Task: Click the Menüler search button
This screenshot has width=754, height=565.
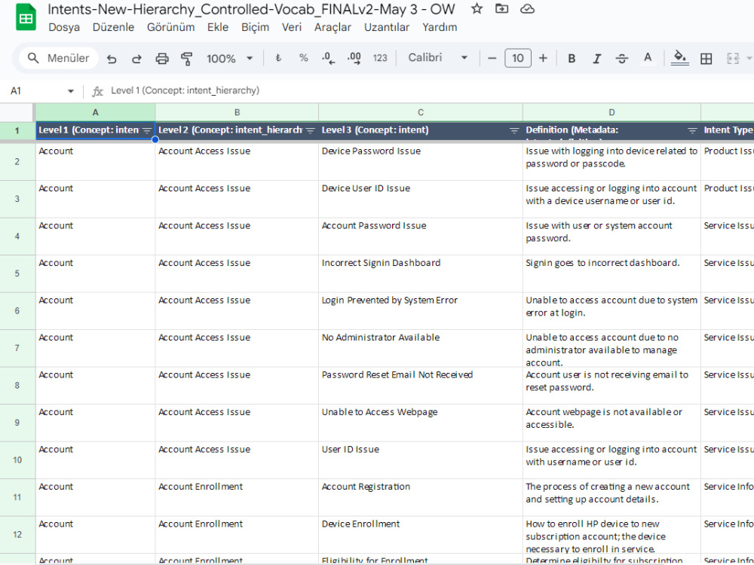Action: coord(58,57)
